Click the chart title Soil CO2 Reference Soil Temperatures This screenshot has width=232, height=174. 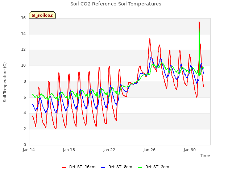coord(116,4)
